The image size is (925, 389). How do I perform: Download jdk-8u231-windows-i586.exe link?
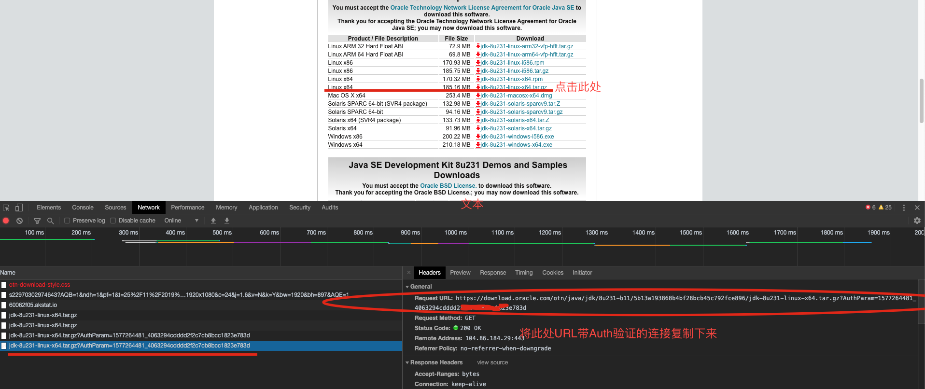coord(517,137)
